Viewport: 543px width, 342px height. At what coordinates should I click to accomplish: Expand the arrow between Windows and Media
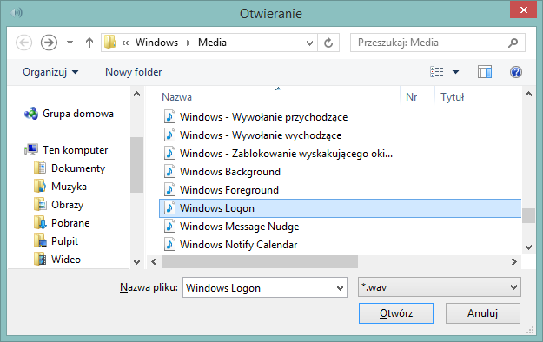[x=189, y=43]
